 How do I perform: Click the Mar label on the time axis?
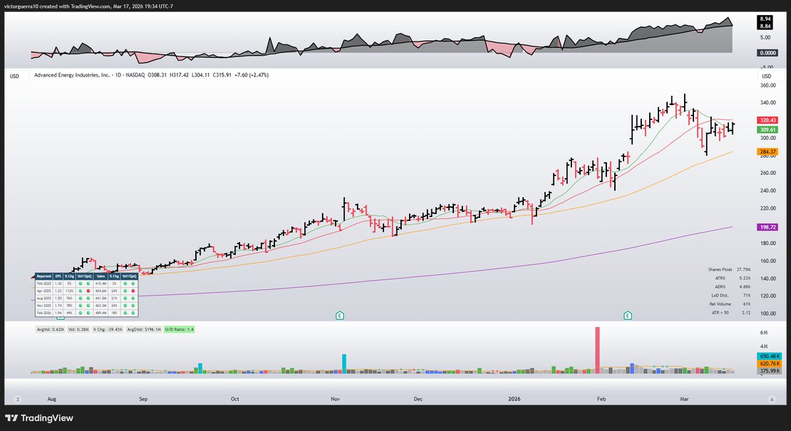684,399
